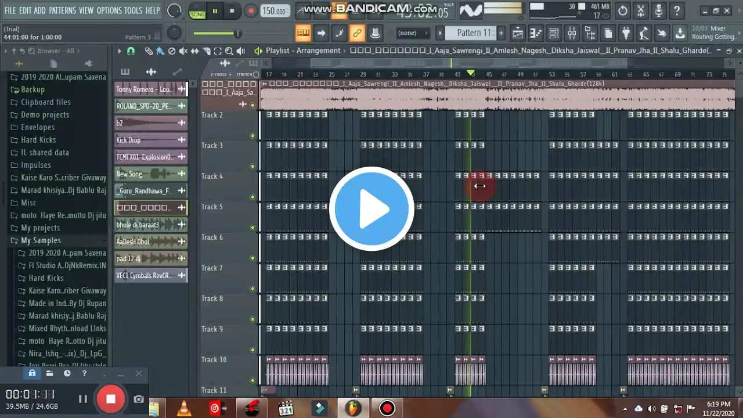Toggle the link/multilink controllers button

pos(357,33)
